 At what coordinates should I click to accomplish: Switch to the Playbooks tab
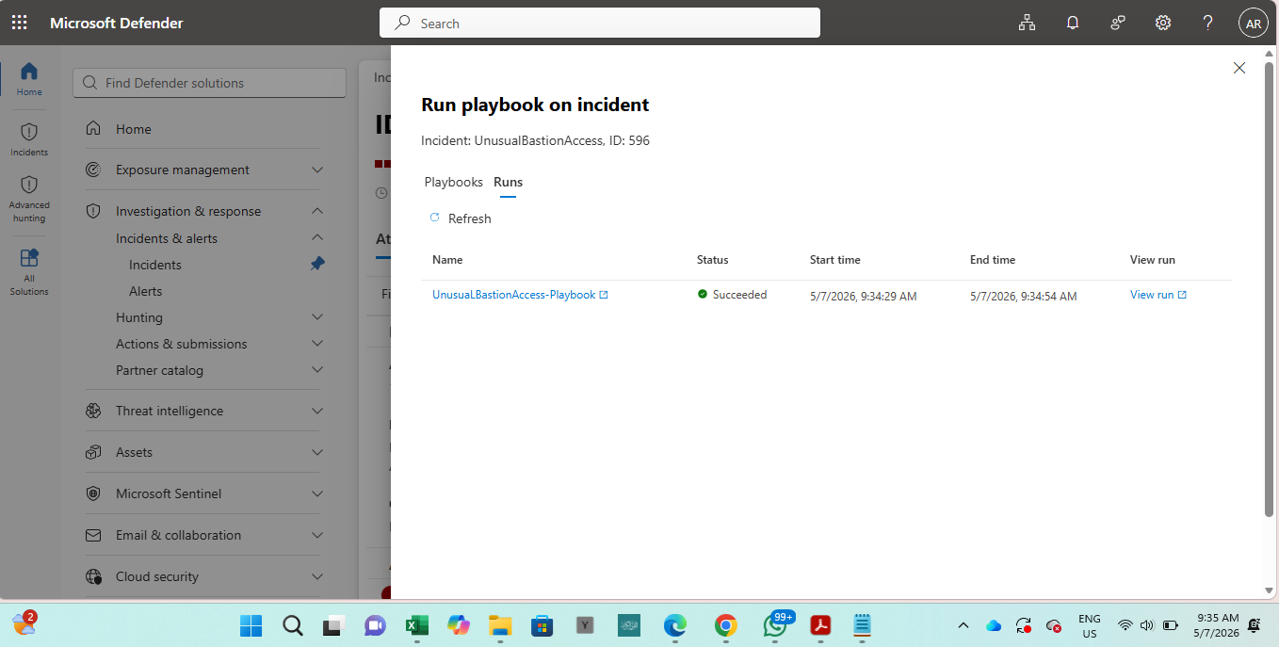click(453, 182)
